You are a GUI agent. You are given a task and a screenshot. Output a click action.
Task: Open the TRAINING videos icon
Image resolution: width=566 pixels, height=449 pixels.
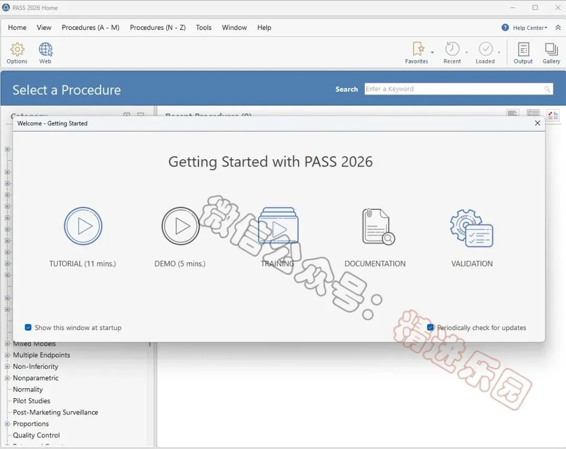click(x=278, y=226)
